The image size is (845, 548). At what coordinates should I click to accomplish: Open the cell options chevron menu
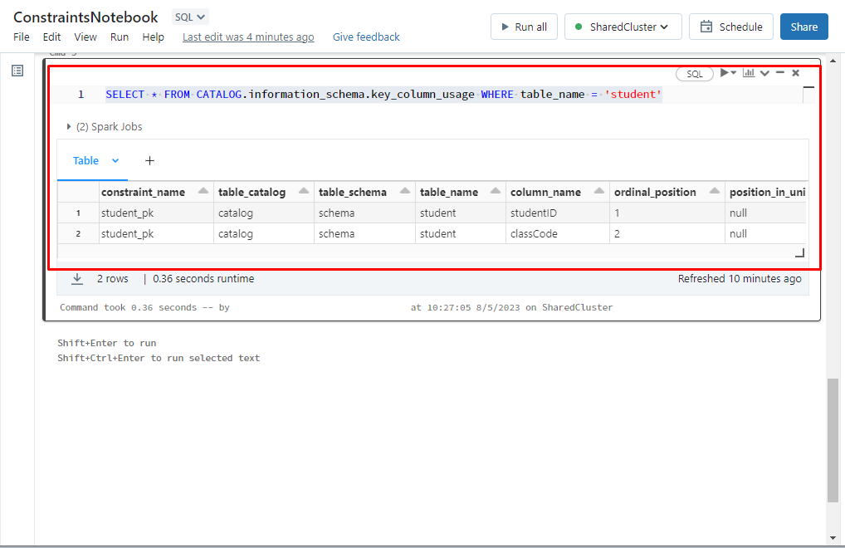[764, 73]
